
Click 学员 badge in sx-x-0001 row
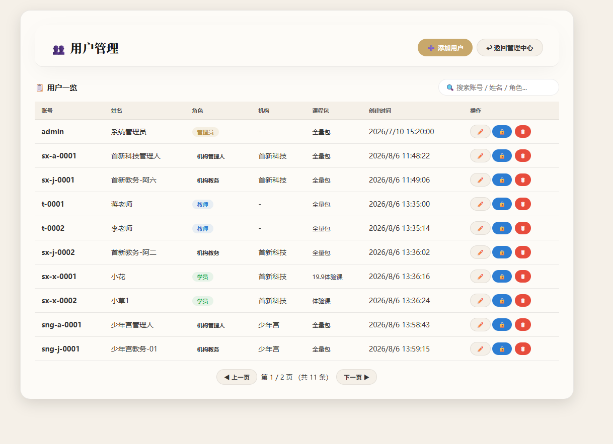(202, 277)
